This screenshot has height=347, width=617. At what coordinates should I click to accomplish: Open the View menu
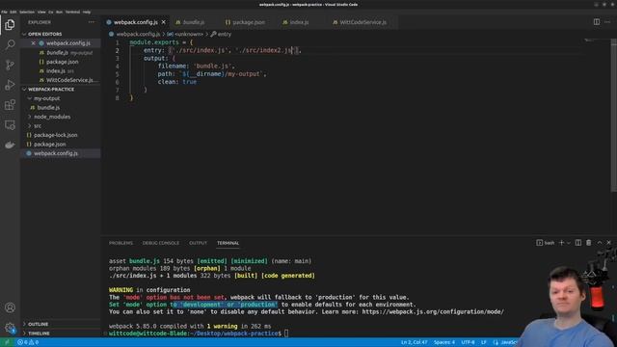pos(41,13)
